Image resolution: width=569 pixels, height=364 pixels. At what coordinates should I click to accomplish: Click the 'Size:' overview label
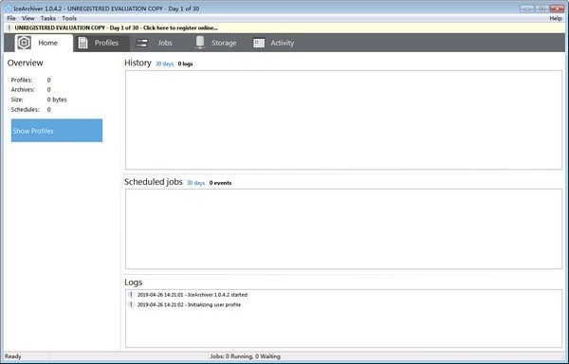click(x=17, y=100)
